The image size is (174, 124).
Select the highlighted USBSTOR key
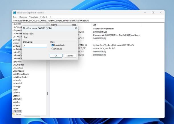(17, 111)
